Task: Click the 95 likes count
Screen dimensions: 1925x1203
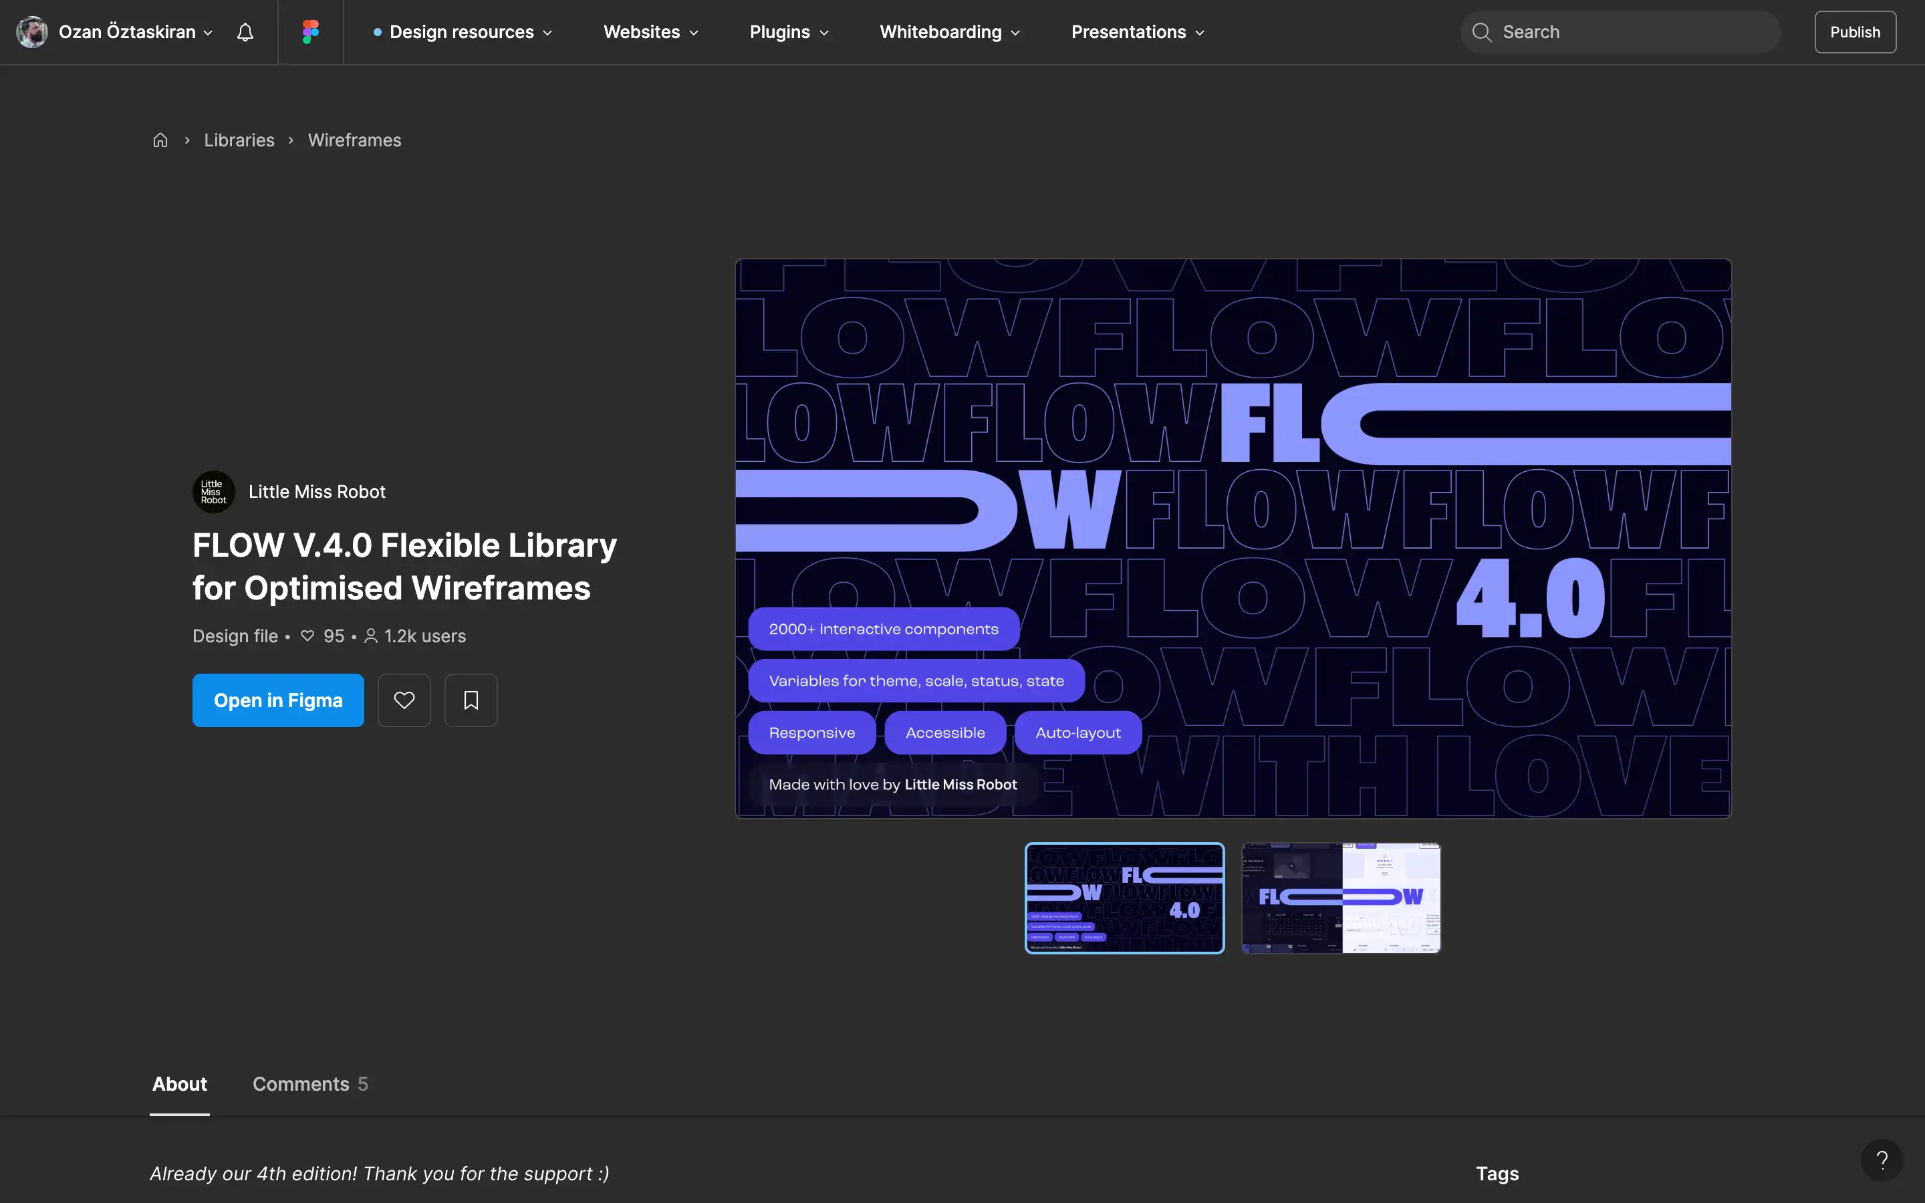Action: point(323,636)
